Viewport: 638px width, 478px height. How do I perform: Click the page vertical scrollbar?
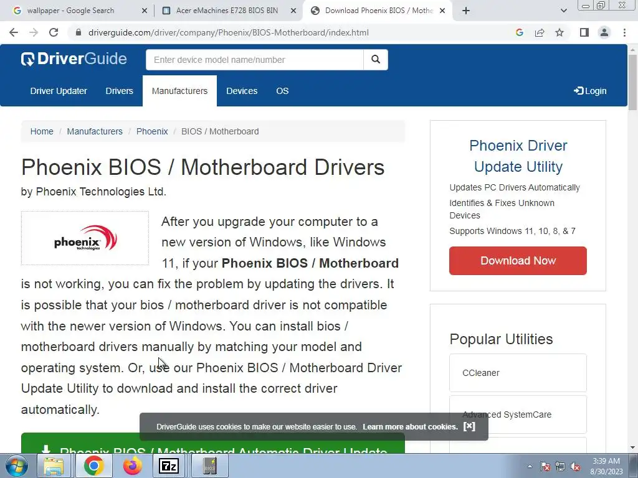[x=632, y=82]
